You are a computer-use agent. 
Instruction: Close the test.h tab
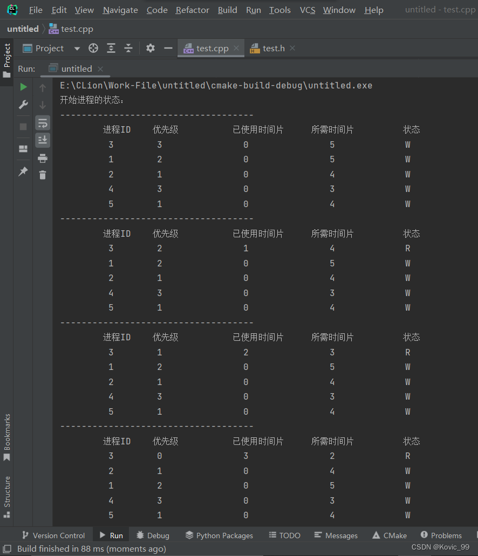tap(292, 48)
